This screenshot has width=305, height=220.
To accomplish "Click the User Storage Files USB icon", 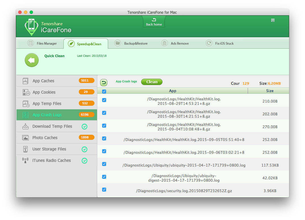I will (x=25, y=149).
